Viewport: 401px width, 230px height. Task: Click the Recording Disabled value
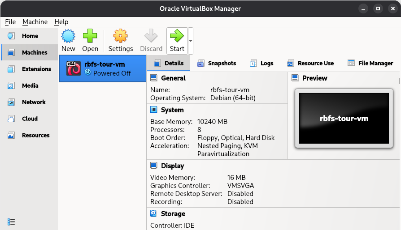[x=240, y=202]
